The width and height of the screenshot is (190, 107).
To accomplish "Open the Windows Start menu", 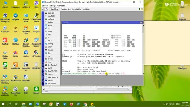I will (x=3, y=104).
